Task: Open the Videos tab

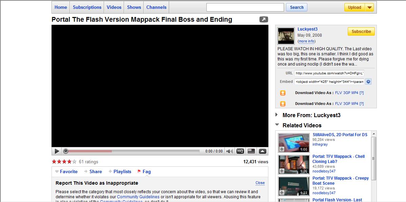Action: point(114,7)
